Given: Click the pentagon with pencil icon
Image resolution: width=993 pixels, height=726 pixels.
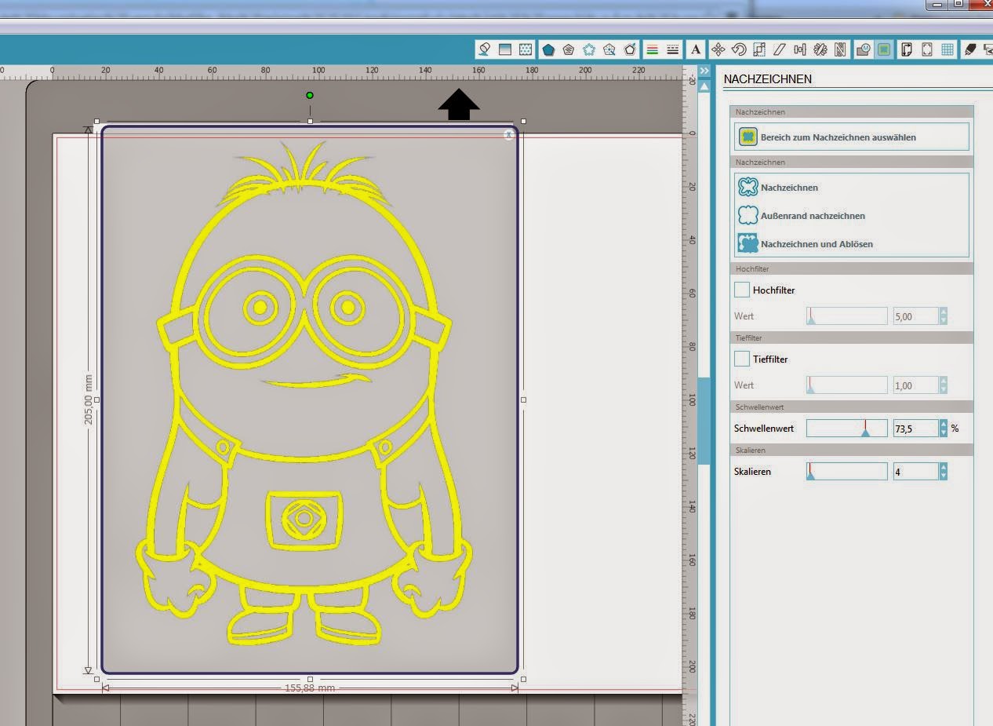Looking at the screenshot, I should pos(630,49).
